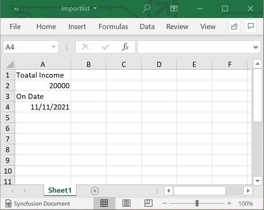
Task: Switch to the Home tab
Action: pos(46,26)
